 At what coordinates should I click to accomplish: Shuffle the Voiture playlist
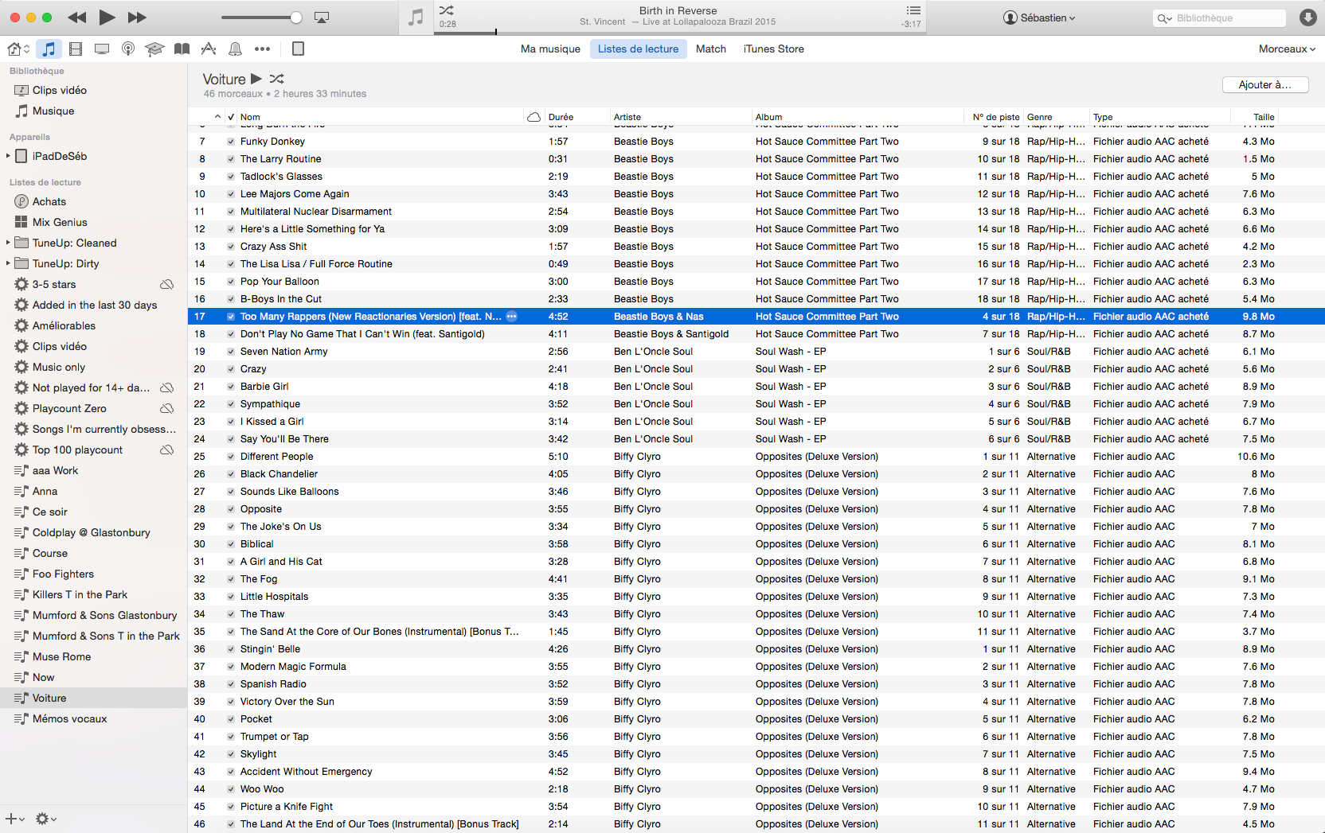[276, 79]
